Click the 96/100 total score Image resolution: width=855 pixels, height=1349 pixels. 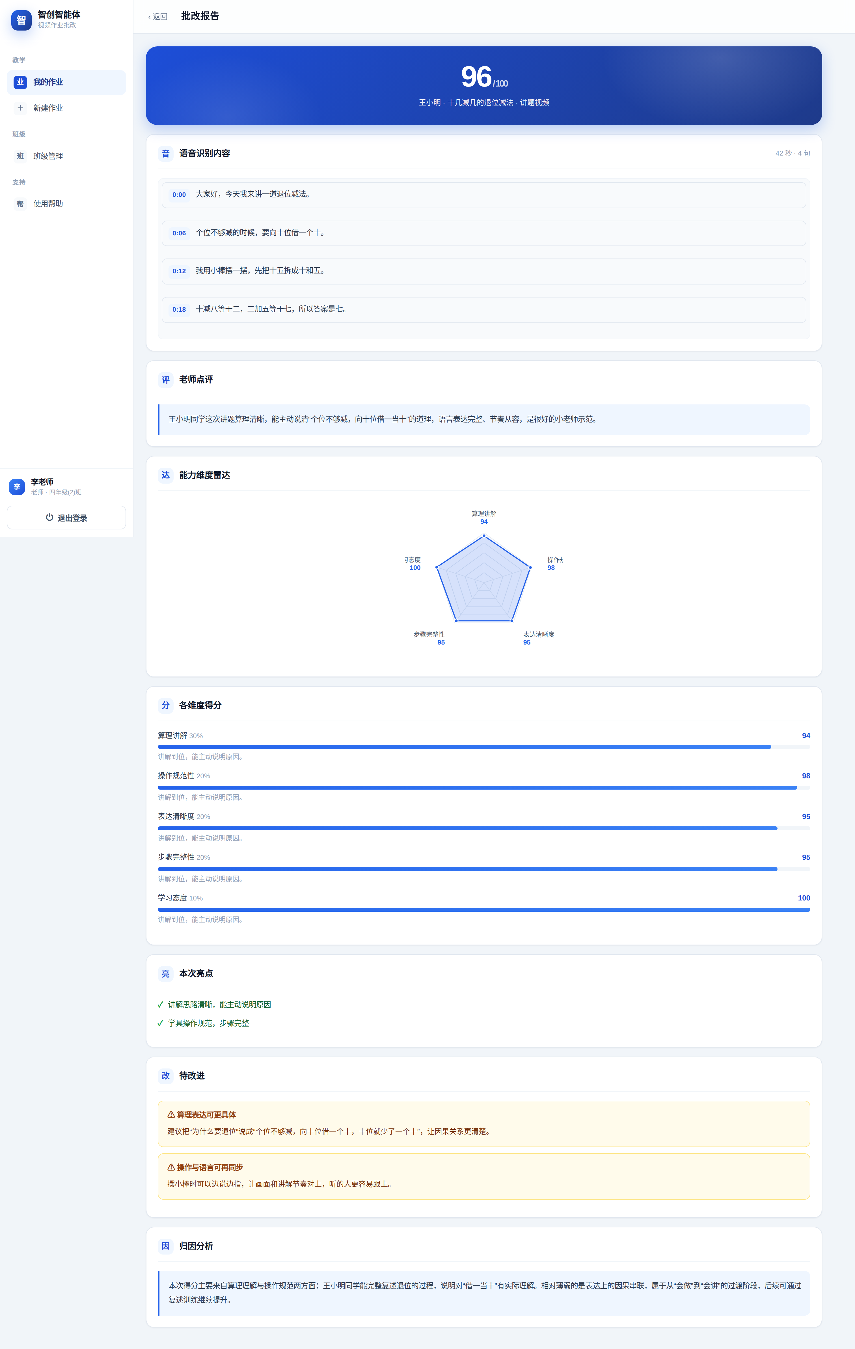(x=484, y=77)
